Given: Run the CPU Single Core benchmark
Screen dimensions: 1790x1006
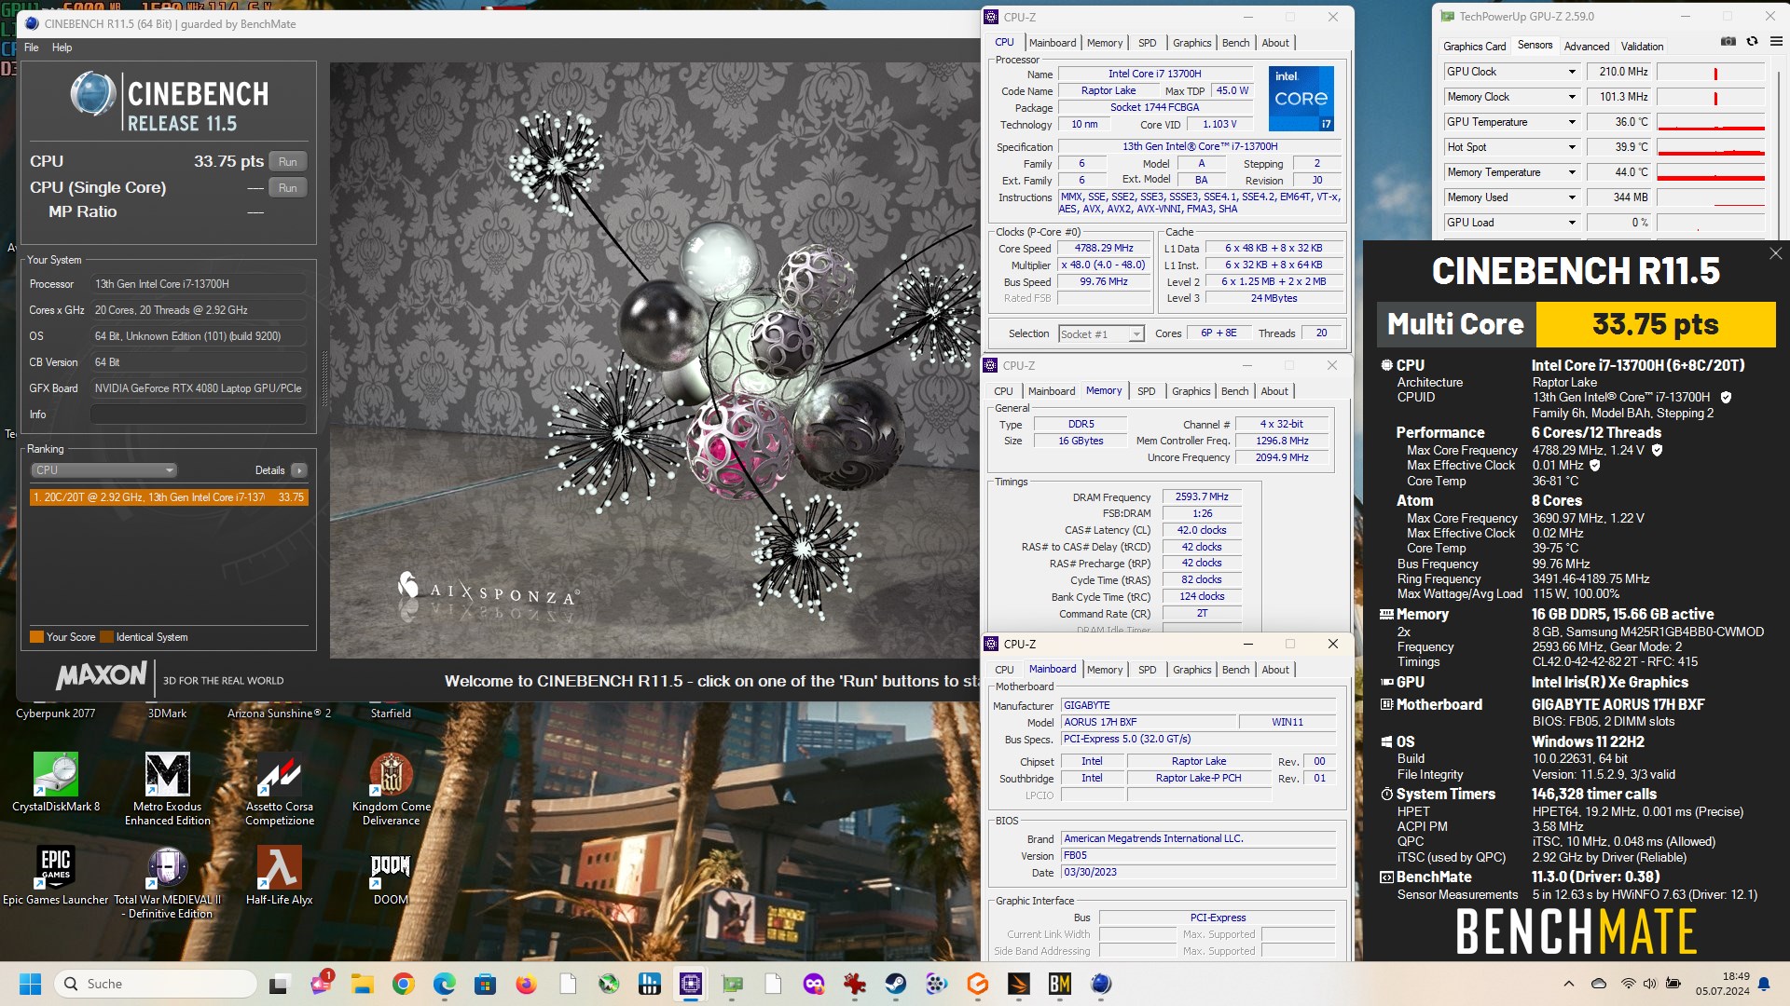Looking at the screenshot, I should 288,187.
